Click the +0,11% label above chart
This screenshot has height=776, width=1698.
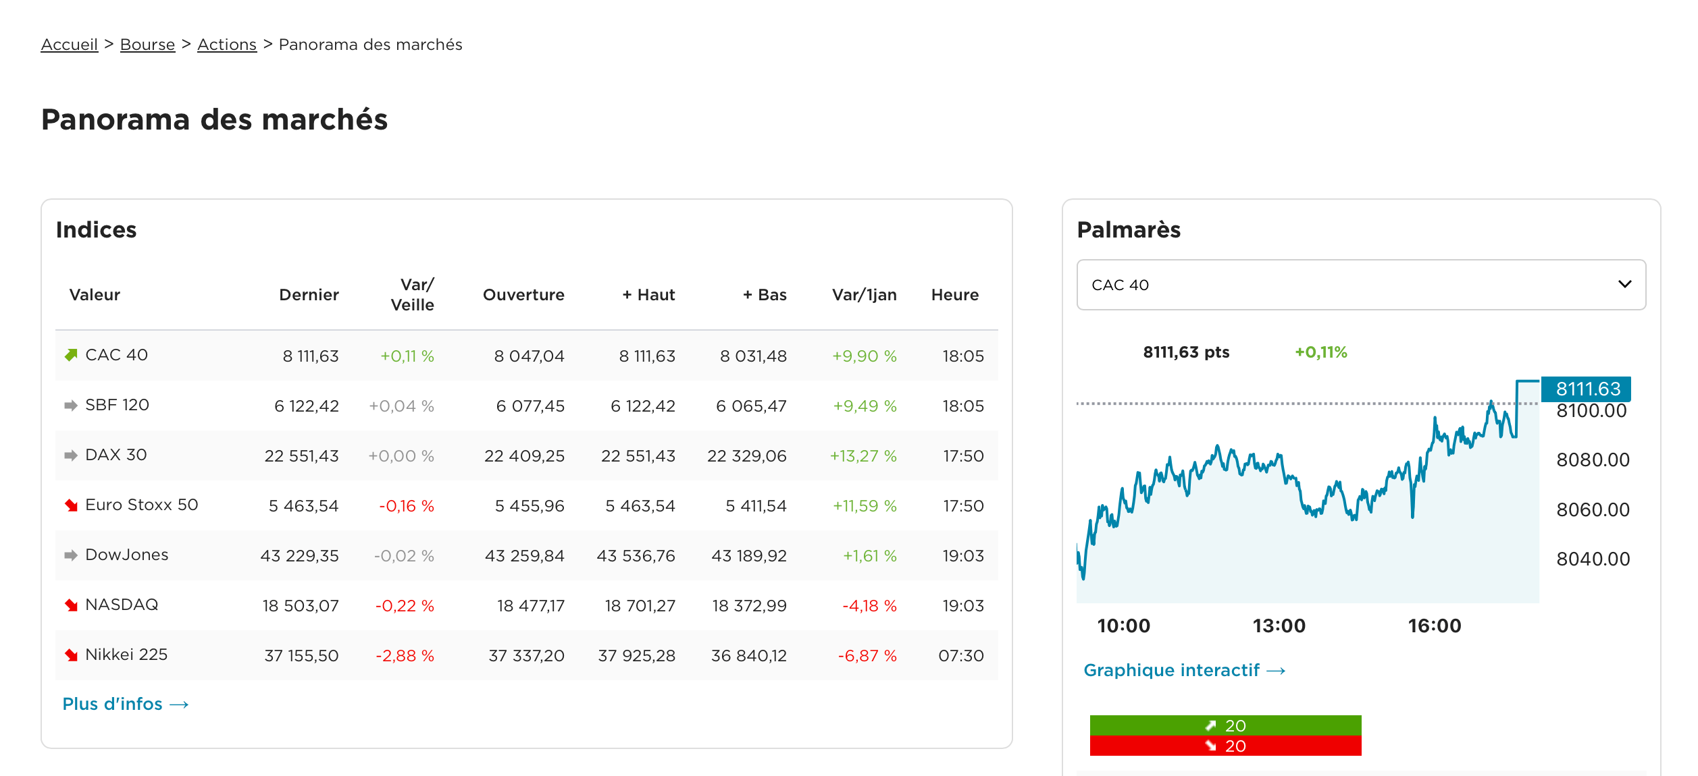(x=1320, y=352)
